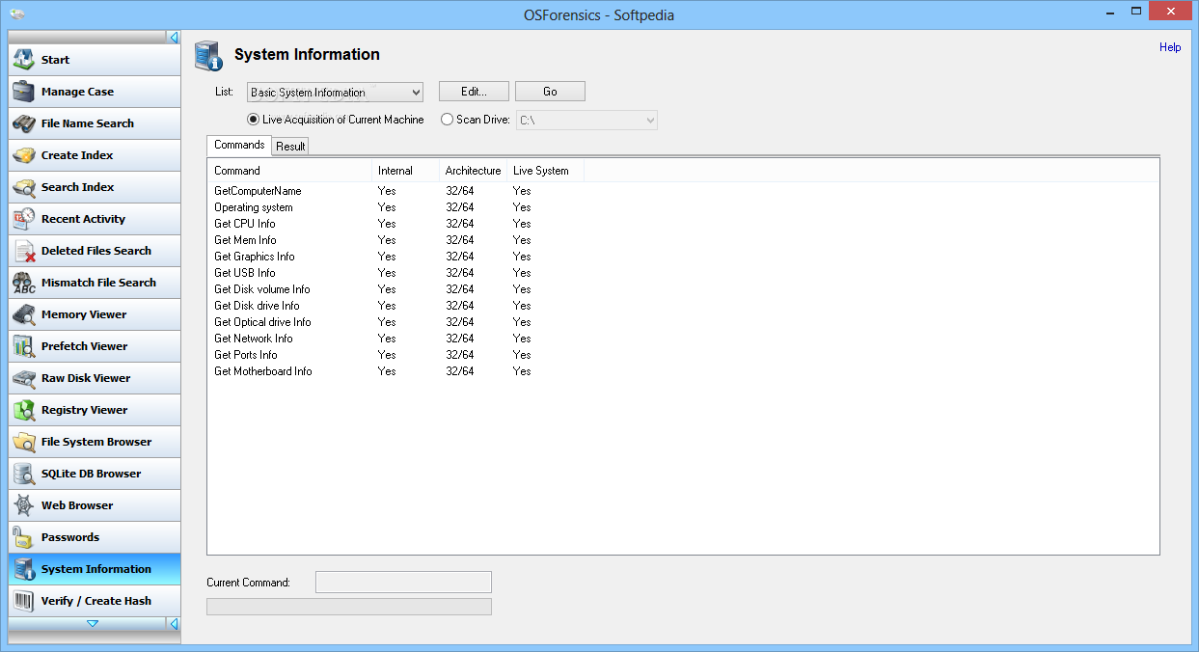Click the OSForensics title bar app icon
This screenshot has height=652, width=1199.
coord(17,14)
